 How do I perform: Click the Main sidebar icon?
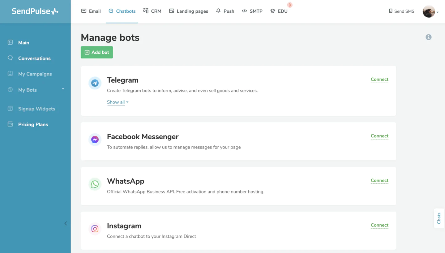point(10,42)
